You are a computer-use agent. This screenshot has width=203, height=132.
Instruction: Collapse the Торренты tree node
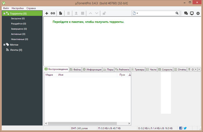4,14
